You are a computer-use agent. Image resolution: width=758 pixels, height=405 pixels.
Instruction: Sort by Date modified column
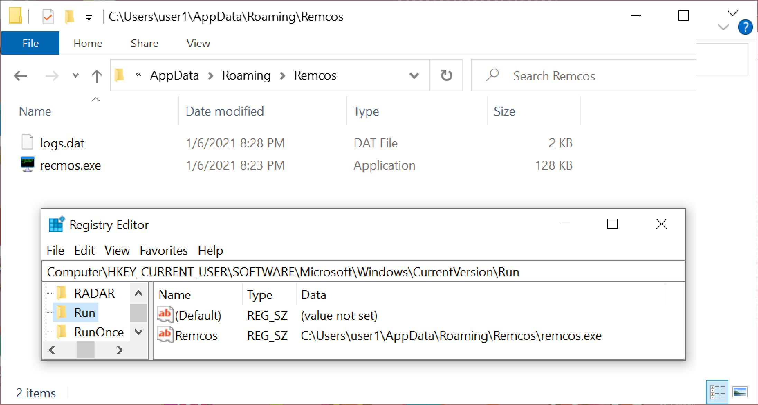tap(225, 111)
